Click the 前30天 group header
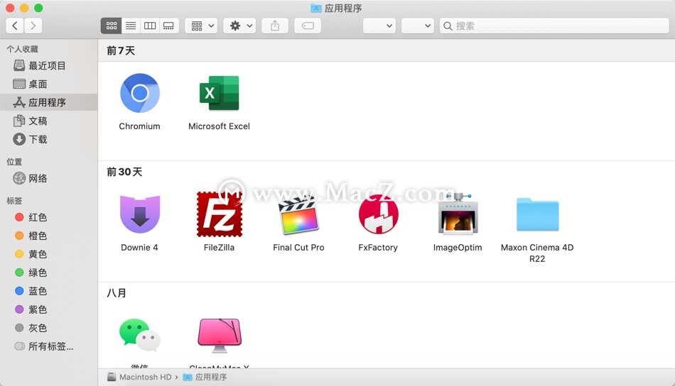 (x=124, y=172)
